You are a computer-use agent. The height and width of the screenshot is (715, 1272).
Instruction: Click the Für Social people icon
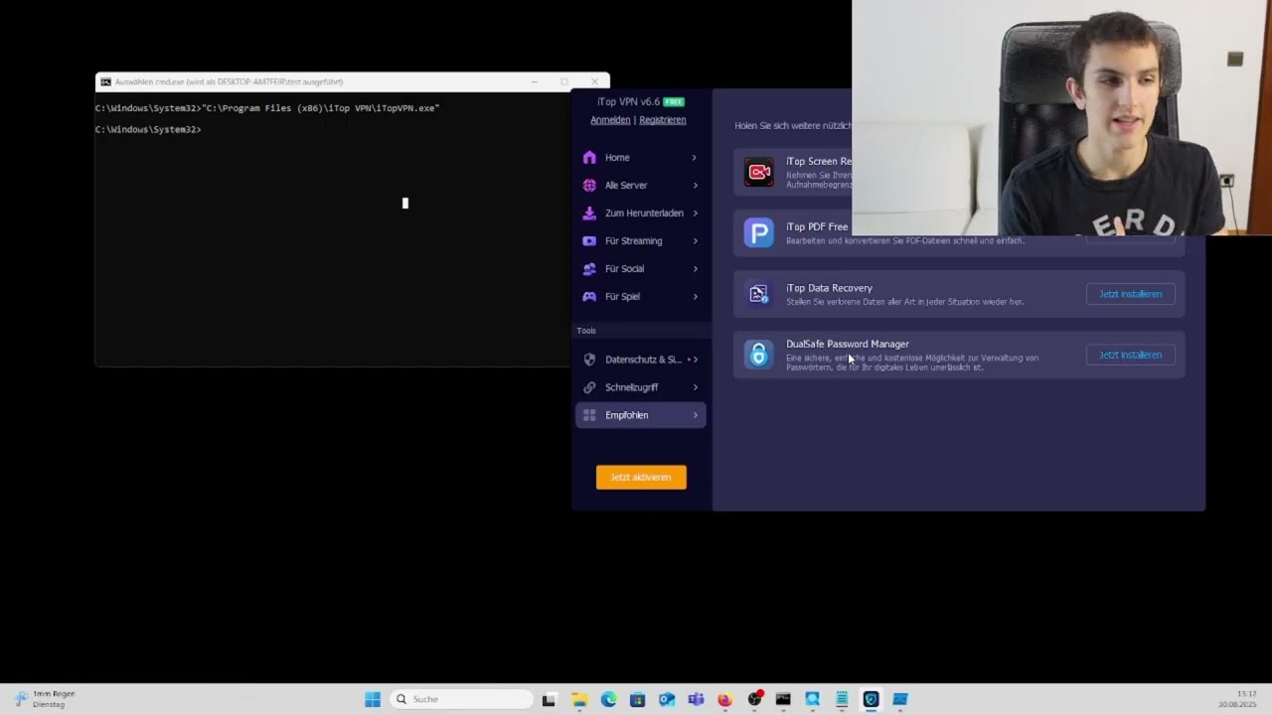(x=589, y=268)
